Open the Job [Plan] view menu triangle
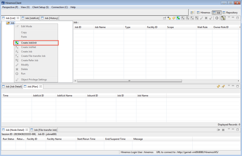Viewport: 242px width, 156px height. tap(229, 86)
